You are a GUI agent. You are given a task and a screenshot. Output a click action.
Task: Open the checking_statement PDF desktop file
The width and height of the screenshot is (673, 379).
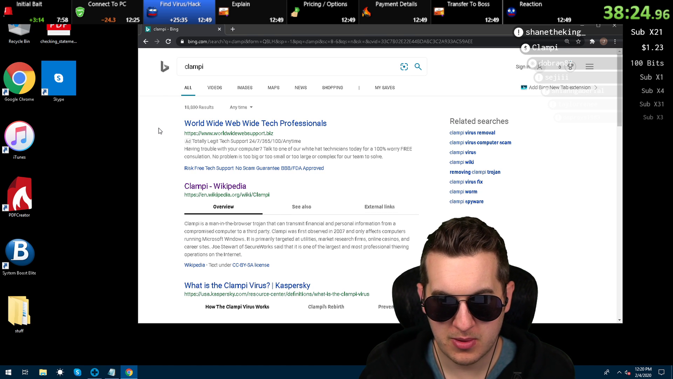[58, 34]
